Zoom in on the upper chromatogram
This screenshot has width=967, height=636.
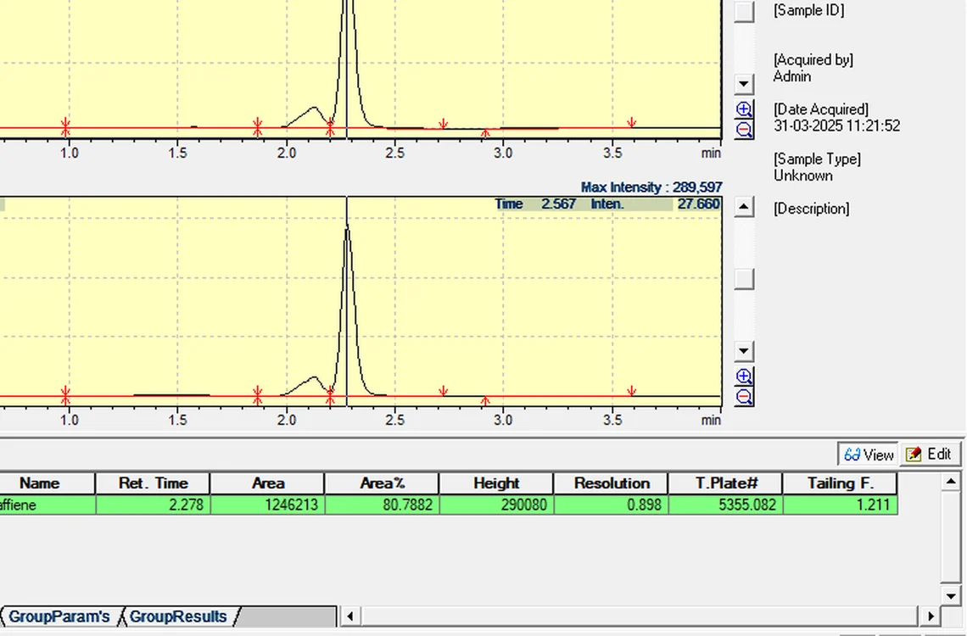pos(745,109)
